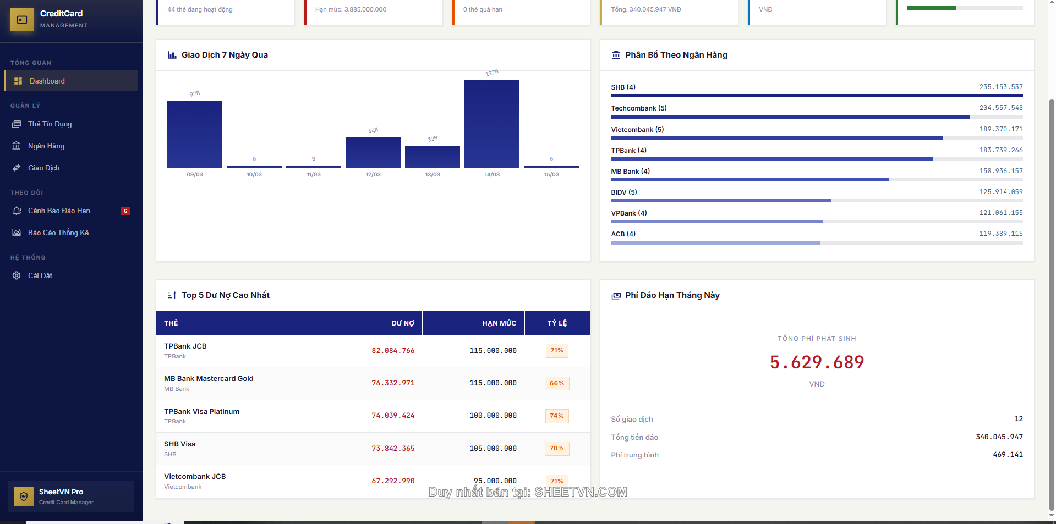Click the Thẻ Tín Dụng card icon
1056x524 pixels.
(17, 124)
